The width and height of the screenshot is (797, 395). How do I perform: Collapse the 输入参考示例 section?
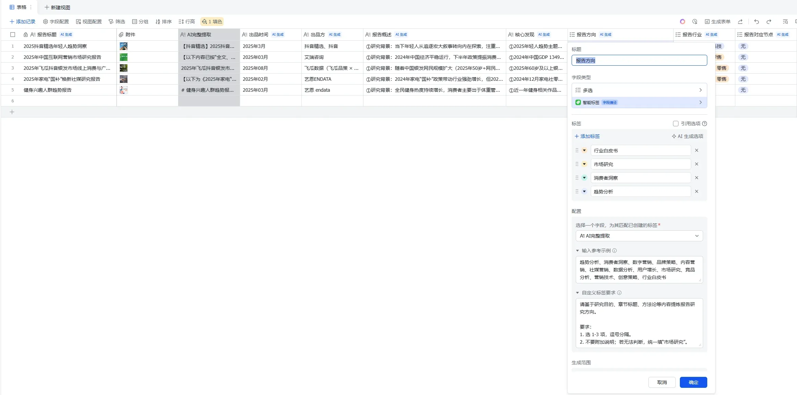577,251
